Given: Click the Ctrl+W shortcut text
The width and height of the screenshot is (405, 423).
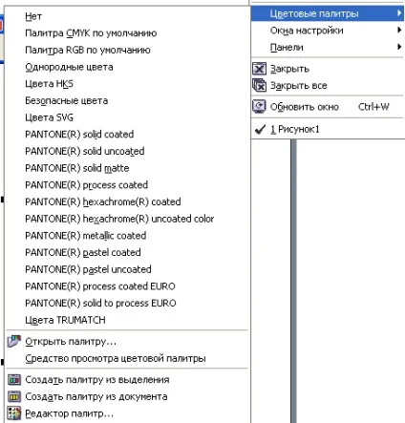Looking at the screenshot, I should (373, 107).
